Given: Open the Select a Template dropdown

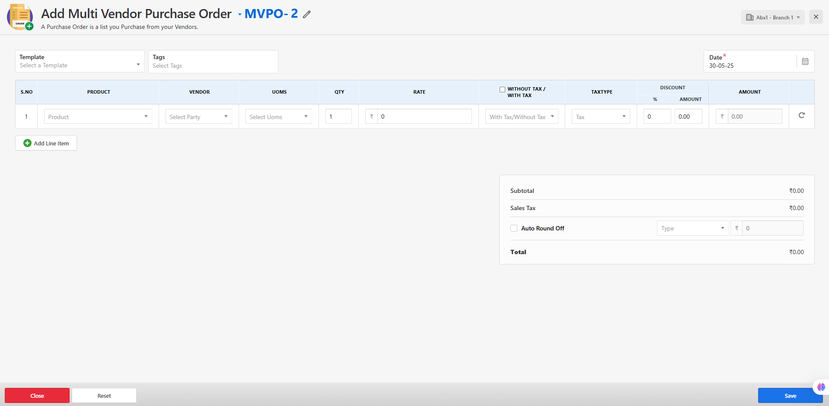Looking at the screenshot, I should pyautogui.click(x=80, y=65).
